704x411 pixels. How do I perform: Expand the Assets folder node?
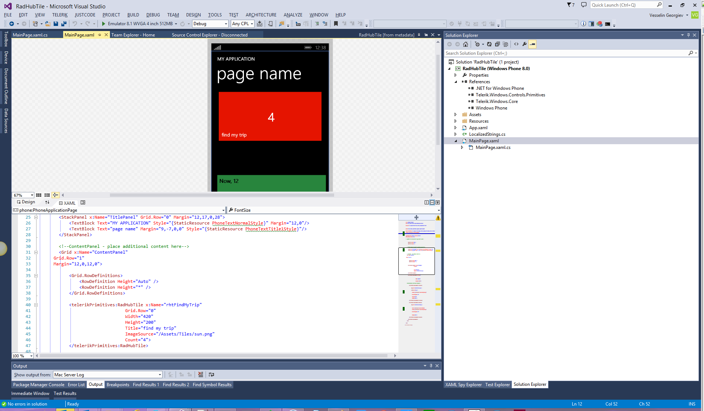pos(455,115)
